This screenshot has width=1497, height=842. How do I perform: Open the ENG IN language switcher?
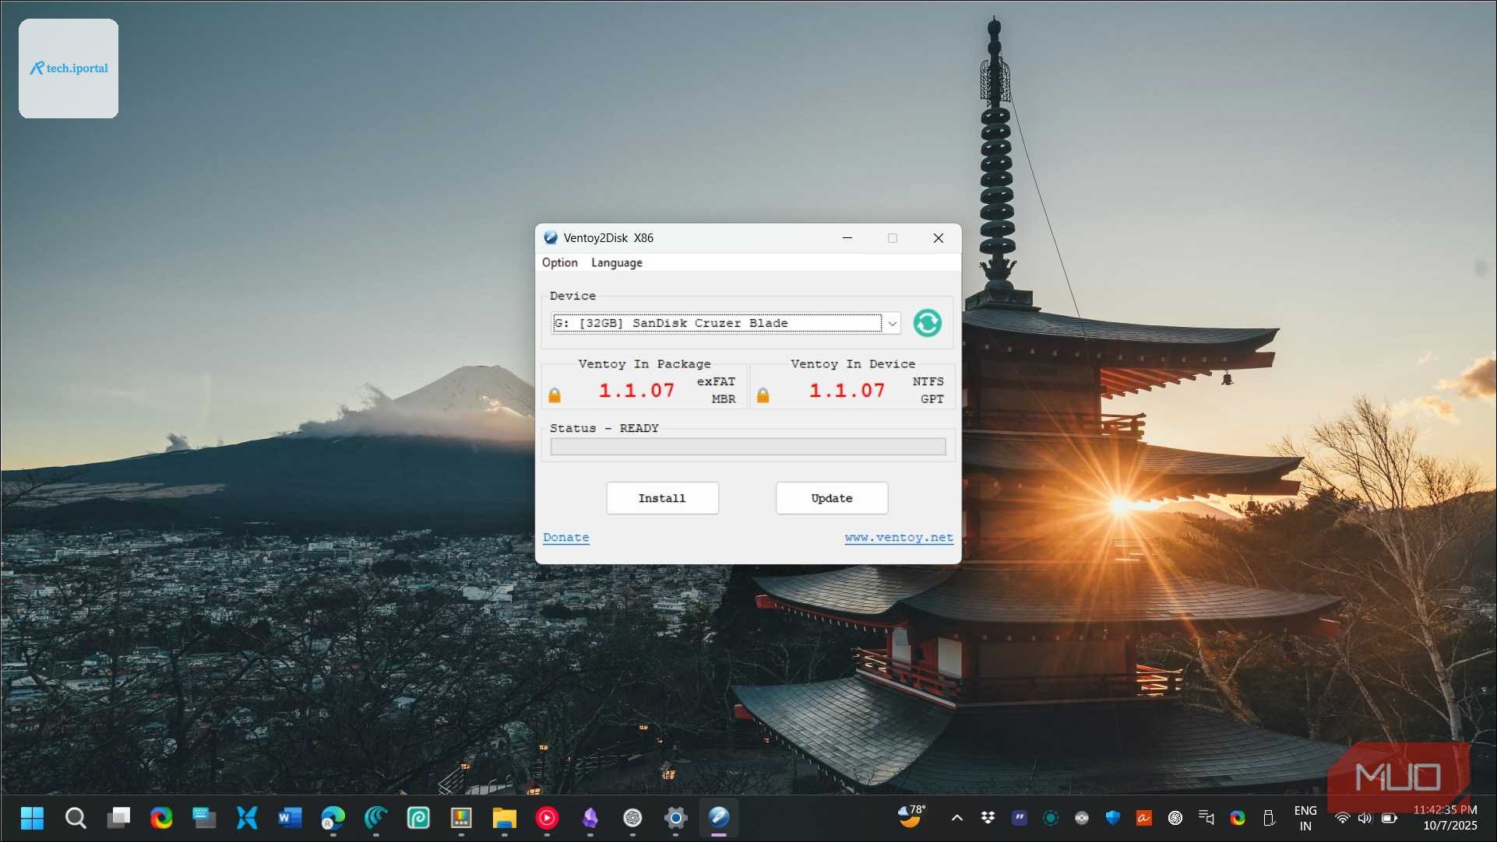1305,818
